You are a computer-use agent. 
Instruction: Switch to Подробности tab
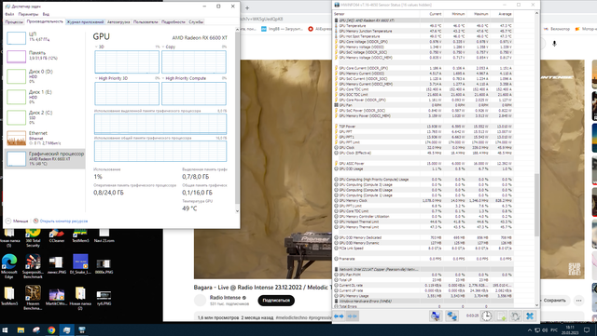tap(174, 22)
